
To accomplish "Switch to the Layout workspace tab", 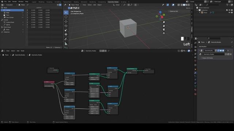I will [x=34, y=2].
